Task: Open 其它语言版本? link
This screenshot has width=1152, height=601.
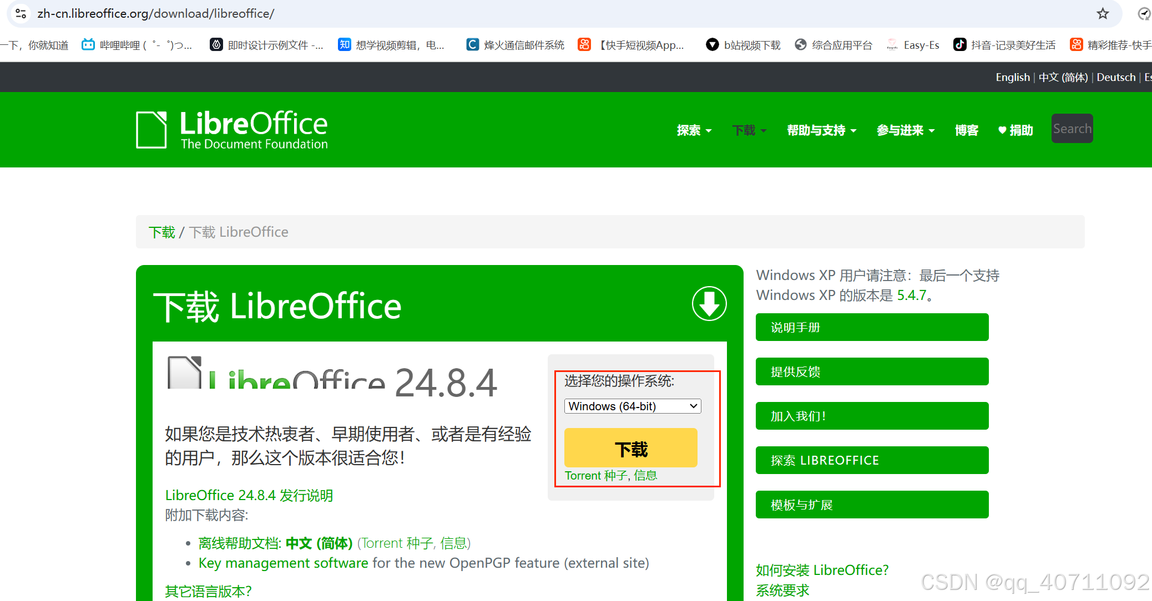Action: coord(209,591)
